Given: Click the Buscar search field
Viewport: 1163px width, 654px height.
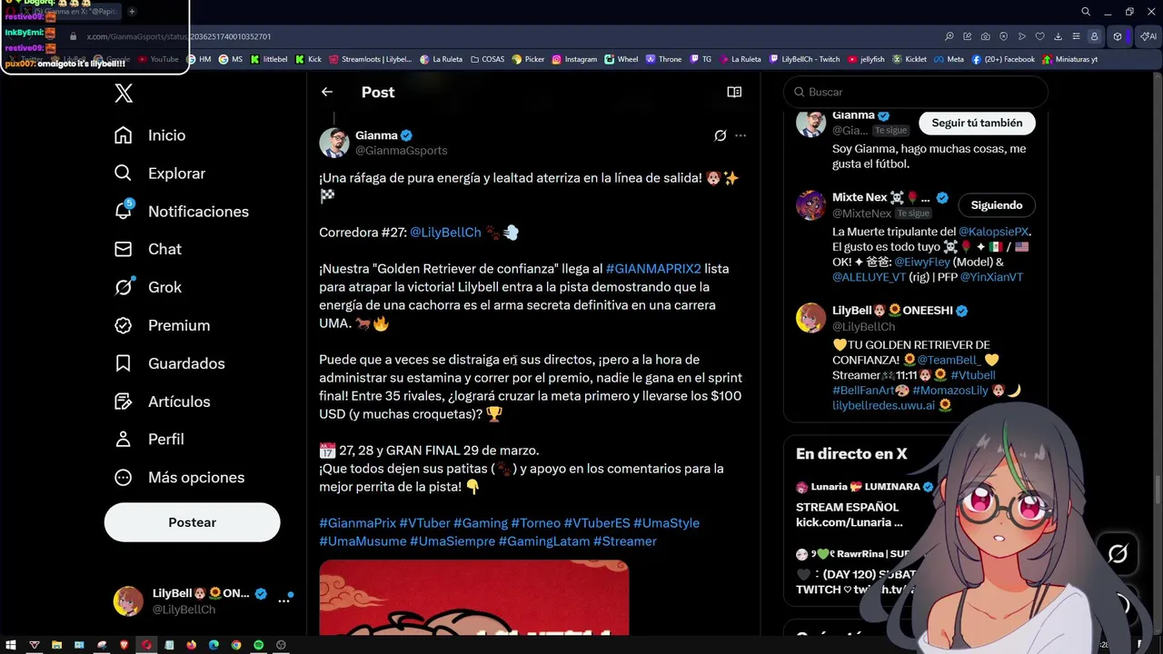Looking at the screenshot, I should 916,92.
